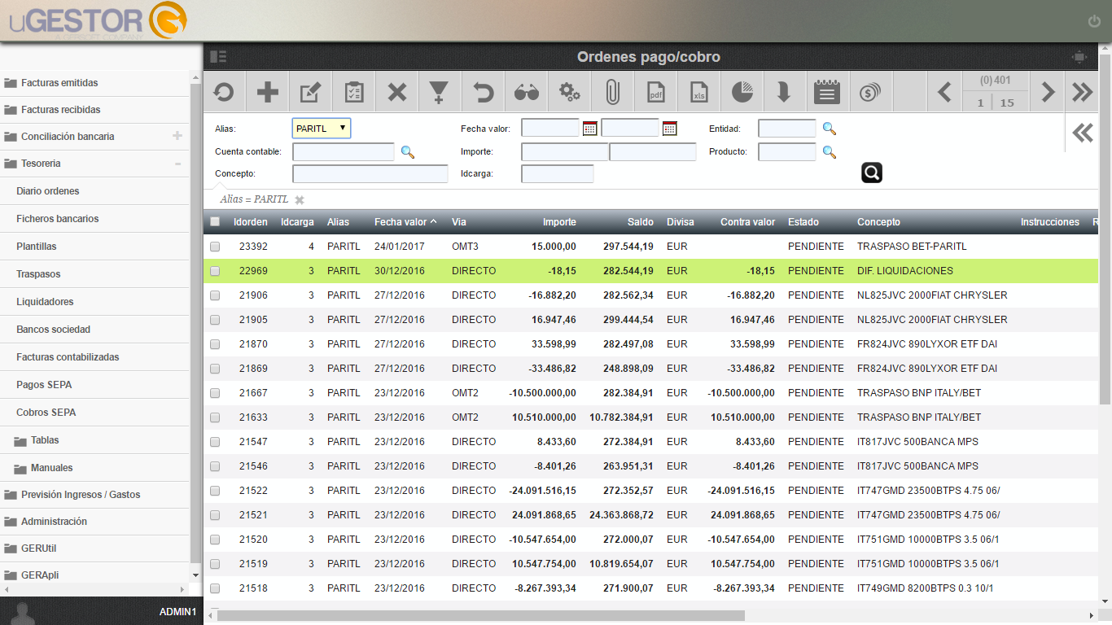
Task: Click the black magnifier search button
Action: (x=872, y=173)
